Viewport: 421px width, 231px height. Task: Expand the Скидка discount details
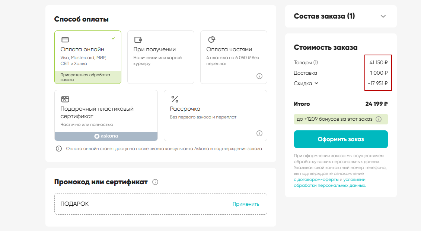316,83
